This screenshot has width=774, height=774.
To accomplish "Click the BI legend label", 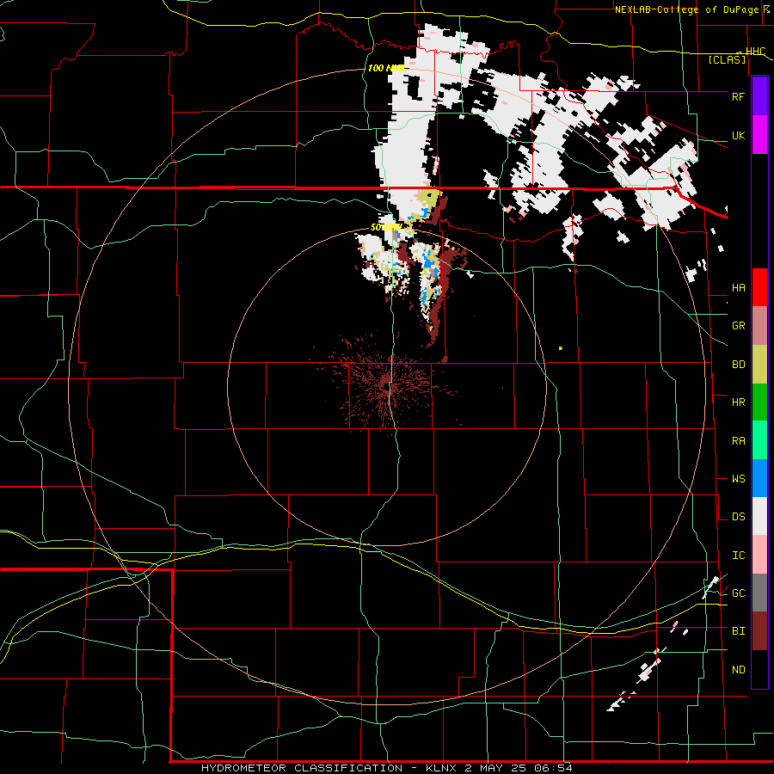I will [738, 631].
